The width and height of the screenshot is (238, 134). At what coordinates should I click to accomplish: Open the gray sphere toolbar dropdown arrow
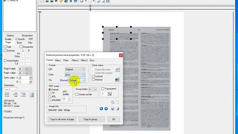(86, 1)
